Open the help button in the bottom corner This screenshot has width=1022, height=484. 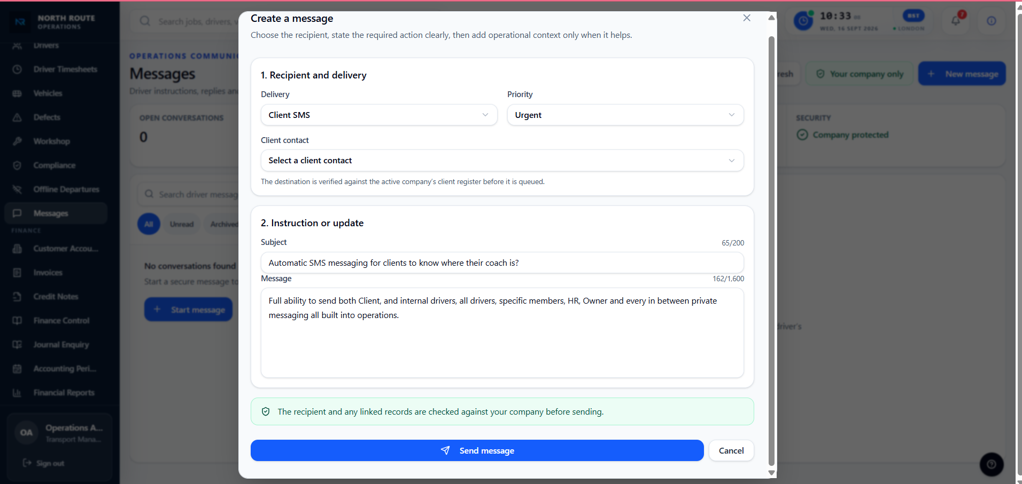(992, 464)
